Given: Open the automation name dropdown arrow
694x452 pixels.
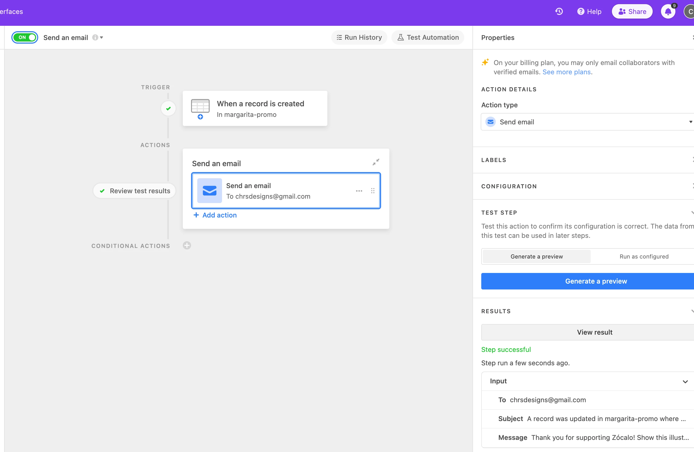Looking at the screenshot, I should [101, 37].
